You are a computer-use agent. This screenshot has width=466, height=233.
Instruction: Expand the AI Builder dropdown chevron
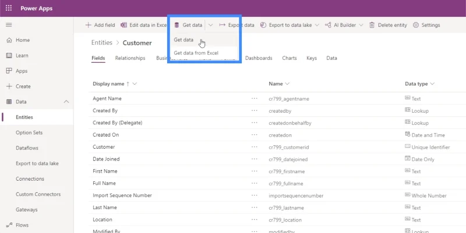[361, 25]
